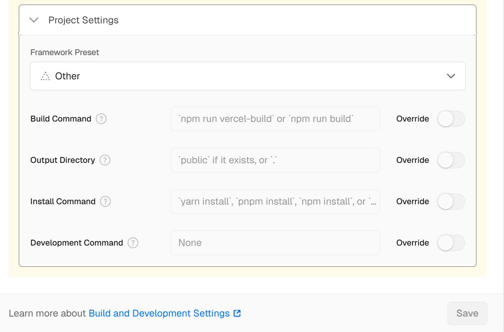Turn on the Output Directory override toggle
This screenshot has width=504, height=332.
tap(451, 160)
